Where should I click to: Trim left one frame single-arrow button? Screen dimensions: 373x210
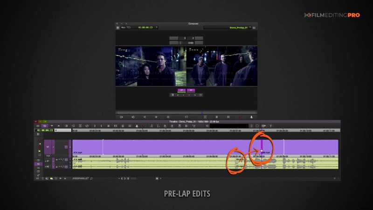point(184,95)
